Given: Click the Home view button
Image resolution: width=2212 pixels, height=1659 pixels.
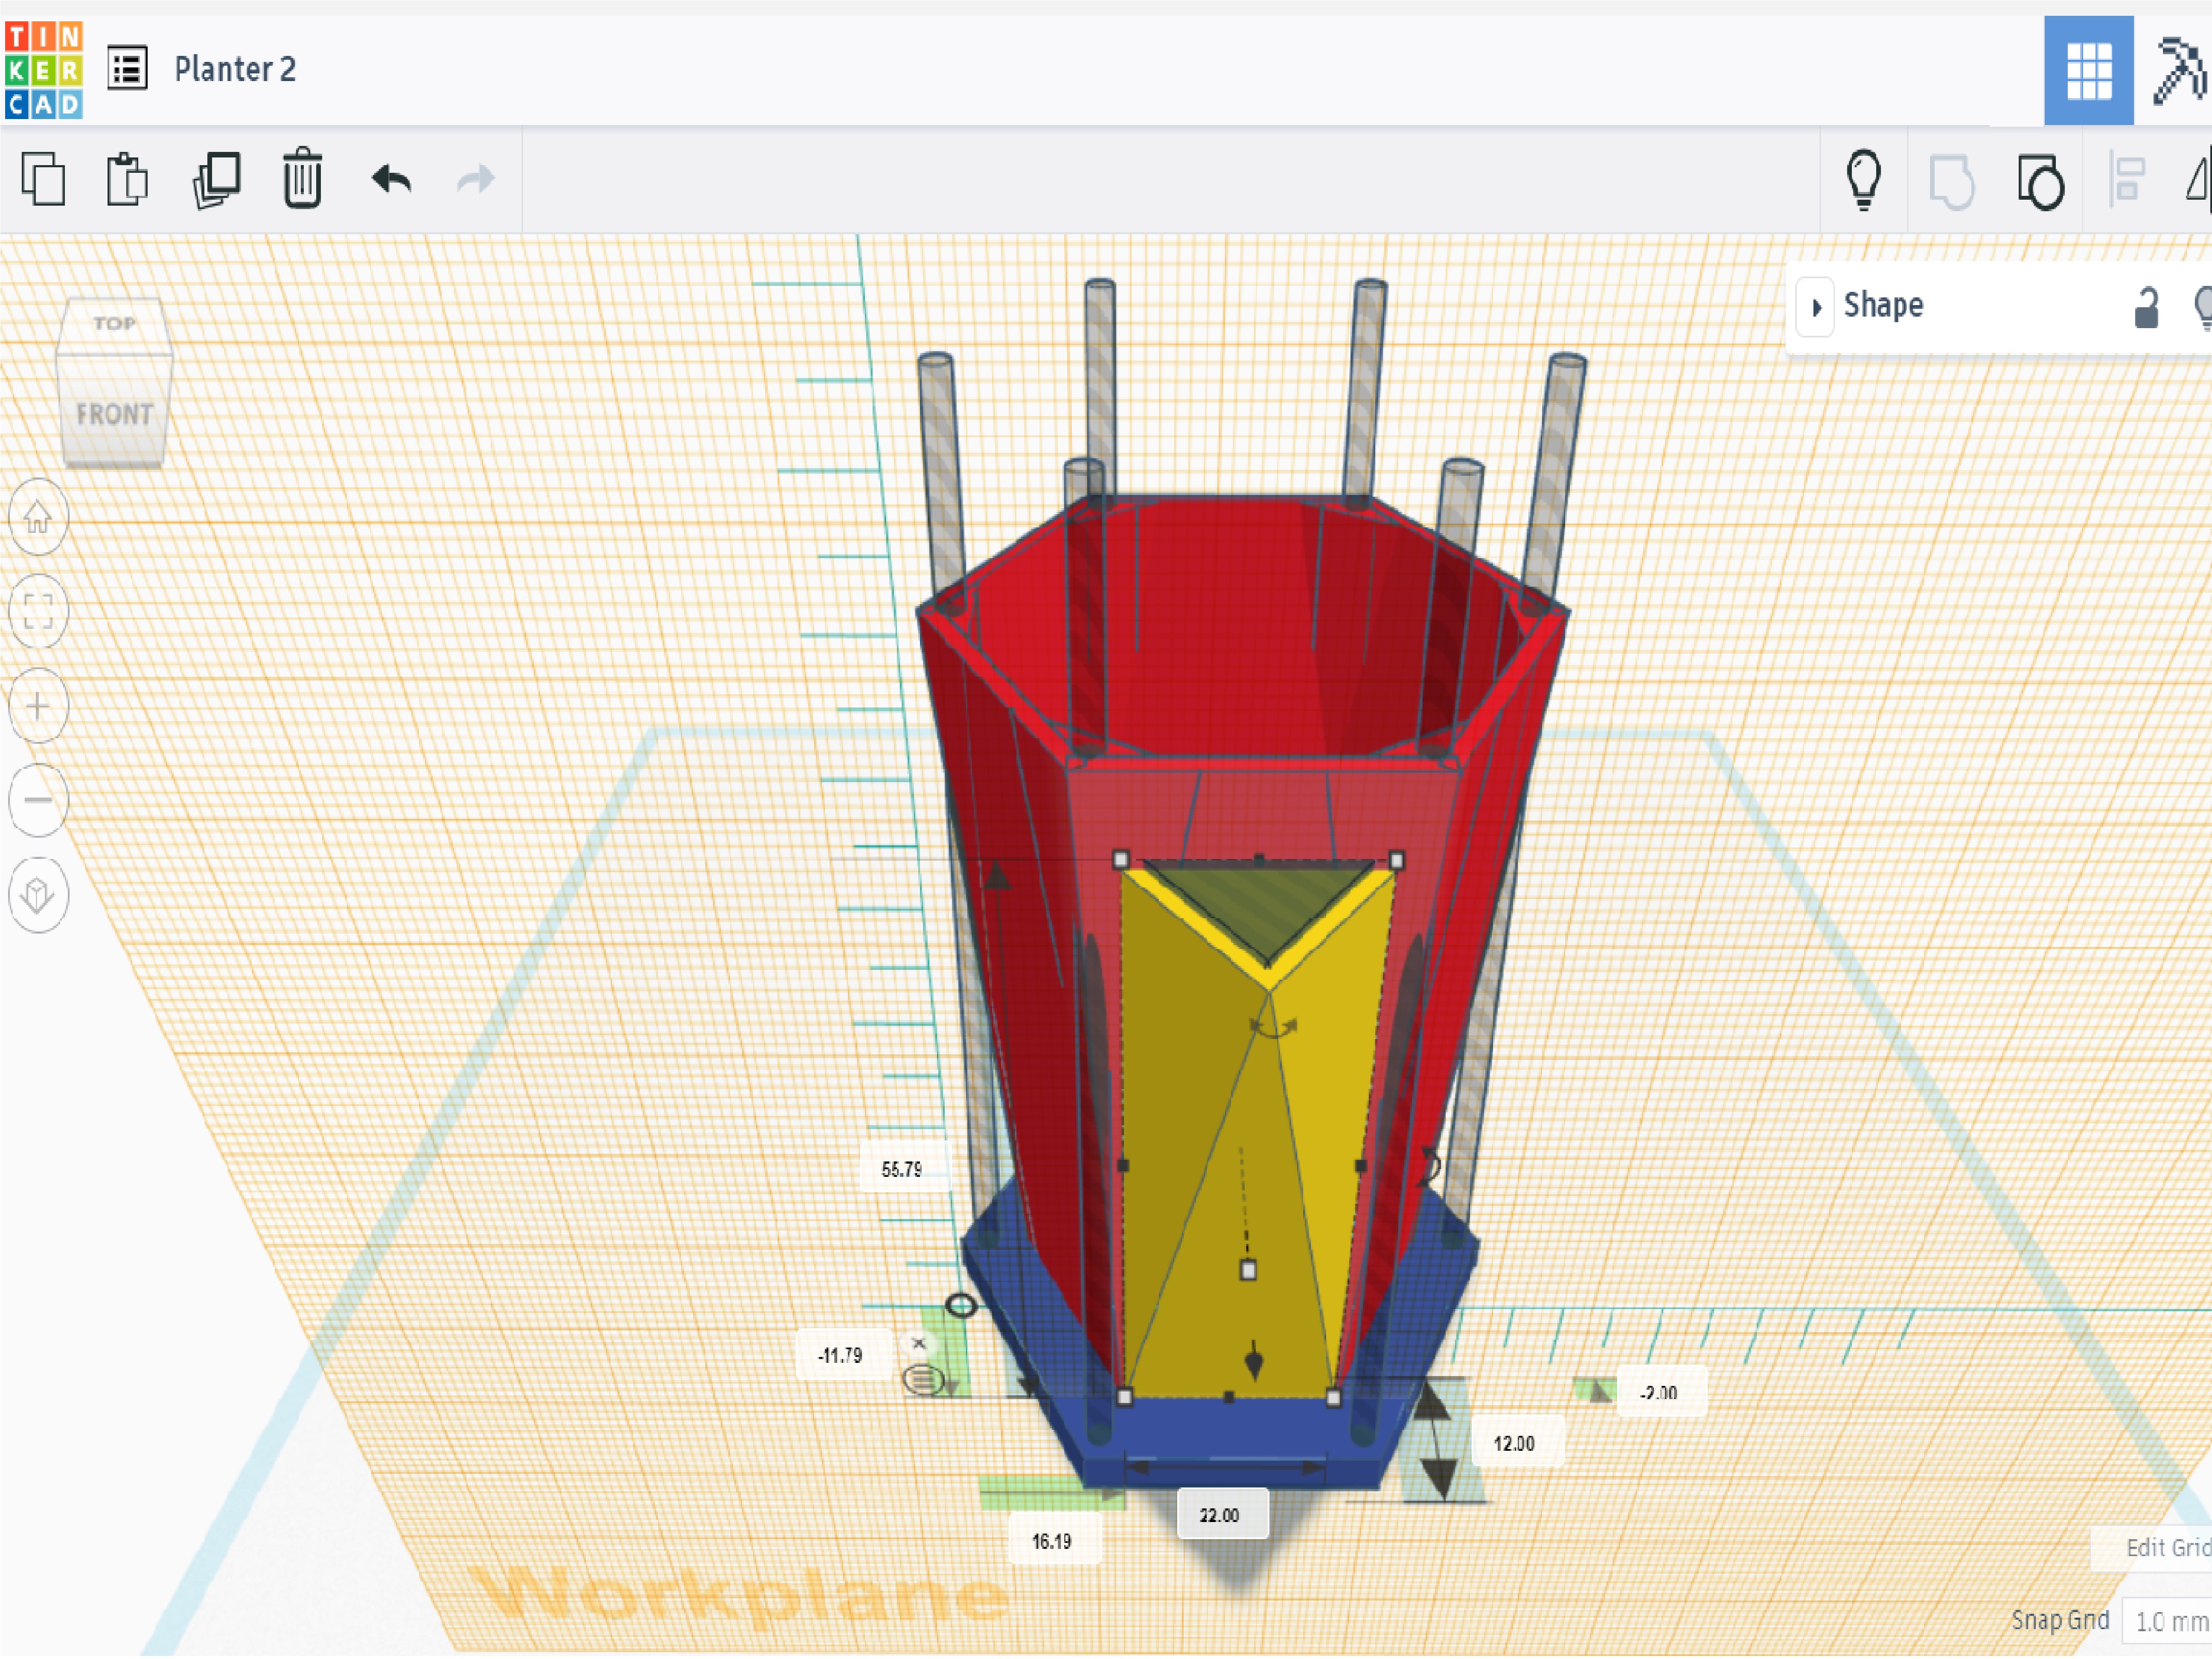Looking at the screenshot, I should (38, 517).
